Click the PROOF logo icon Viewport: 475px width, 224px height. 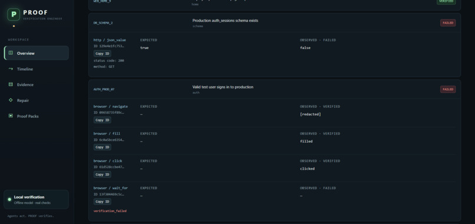(14, 14)
